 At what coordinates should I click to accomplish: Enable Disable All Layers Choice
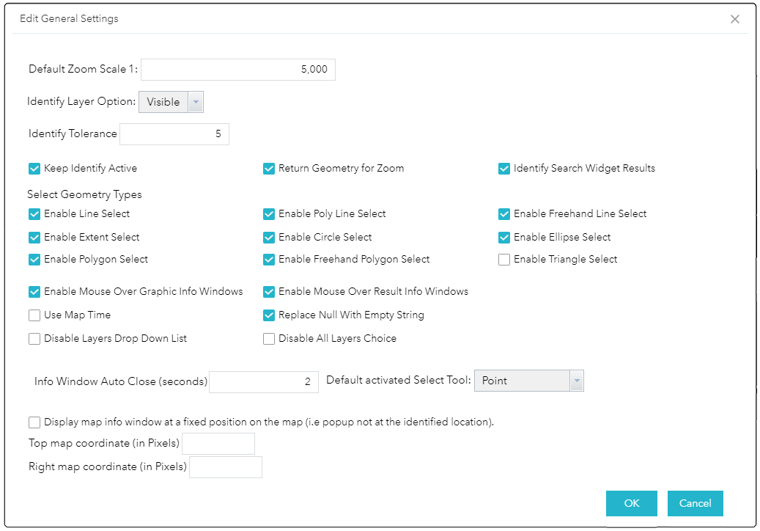point(269,338)
